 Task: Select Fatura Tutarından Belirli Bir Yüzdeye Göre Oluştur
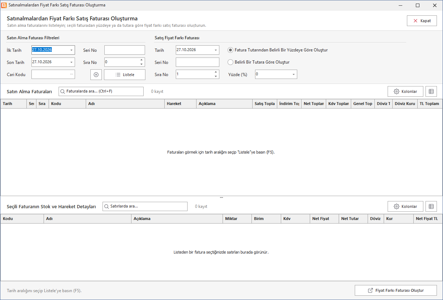tap(278, 50)
